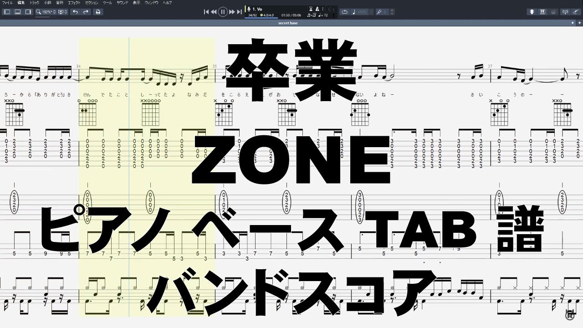Viewport: 583px width, 328px height.
Task: Open the tuner icon
Action: tap(566, 12)
